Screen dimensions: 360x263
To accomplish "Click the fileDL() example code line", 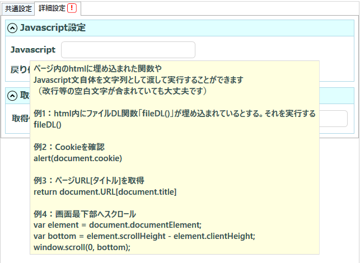I will [x=48, y=125].
